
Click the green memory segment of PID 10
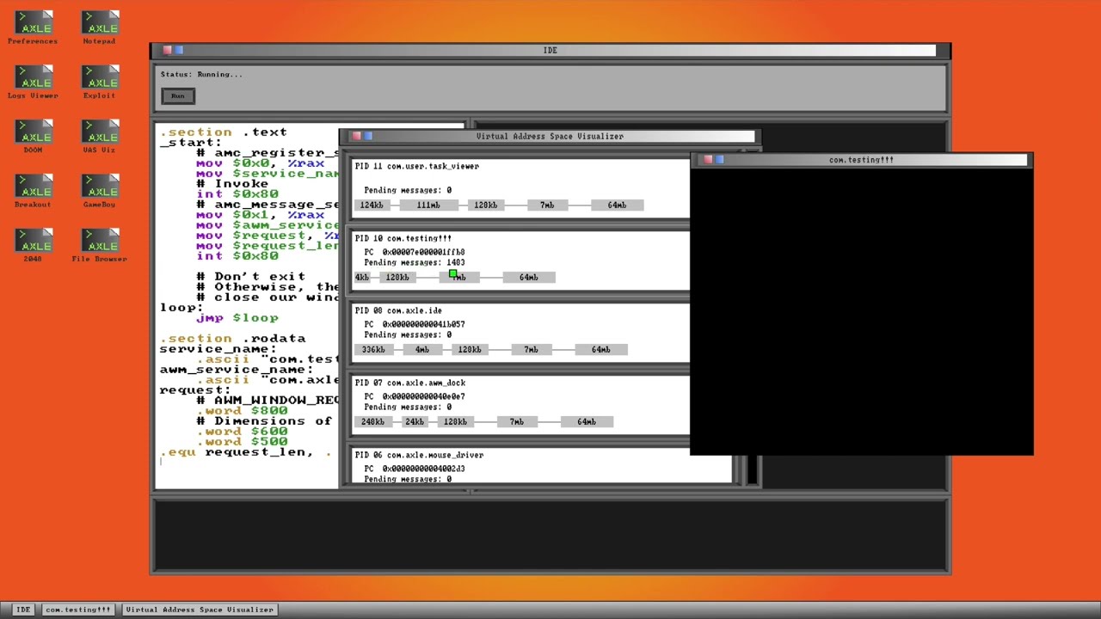coord(454,273)
